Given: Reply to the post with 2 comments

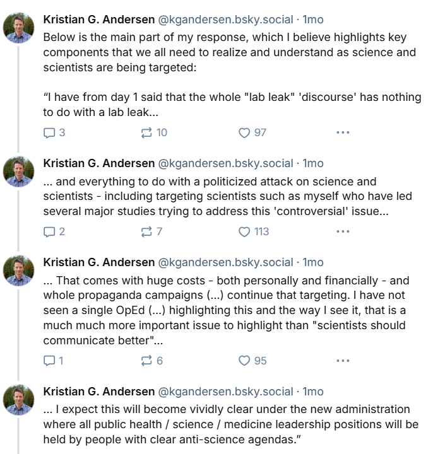Looking at the screenshot, I should pos(54,231).
